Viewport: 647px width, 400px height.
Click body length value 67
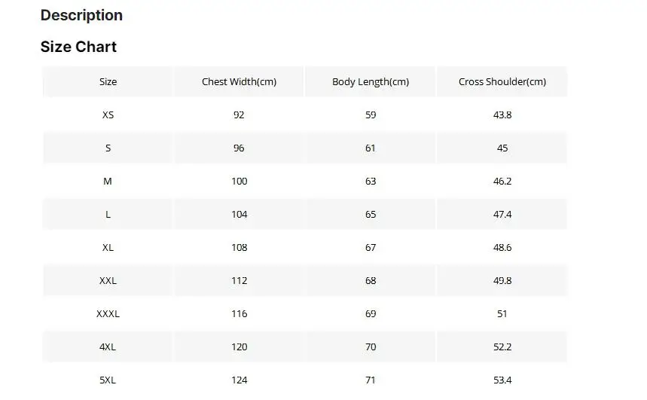[371, 247]
